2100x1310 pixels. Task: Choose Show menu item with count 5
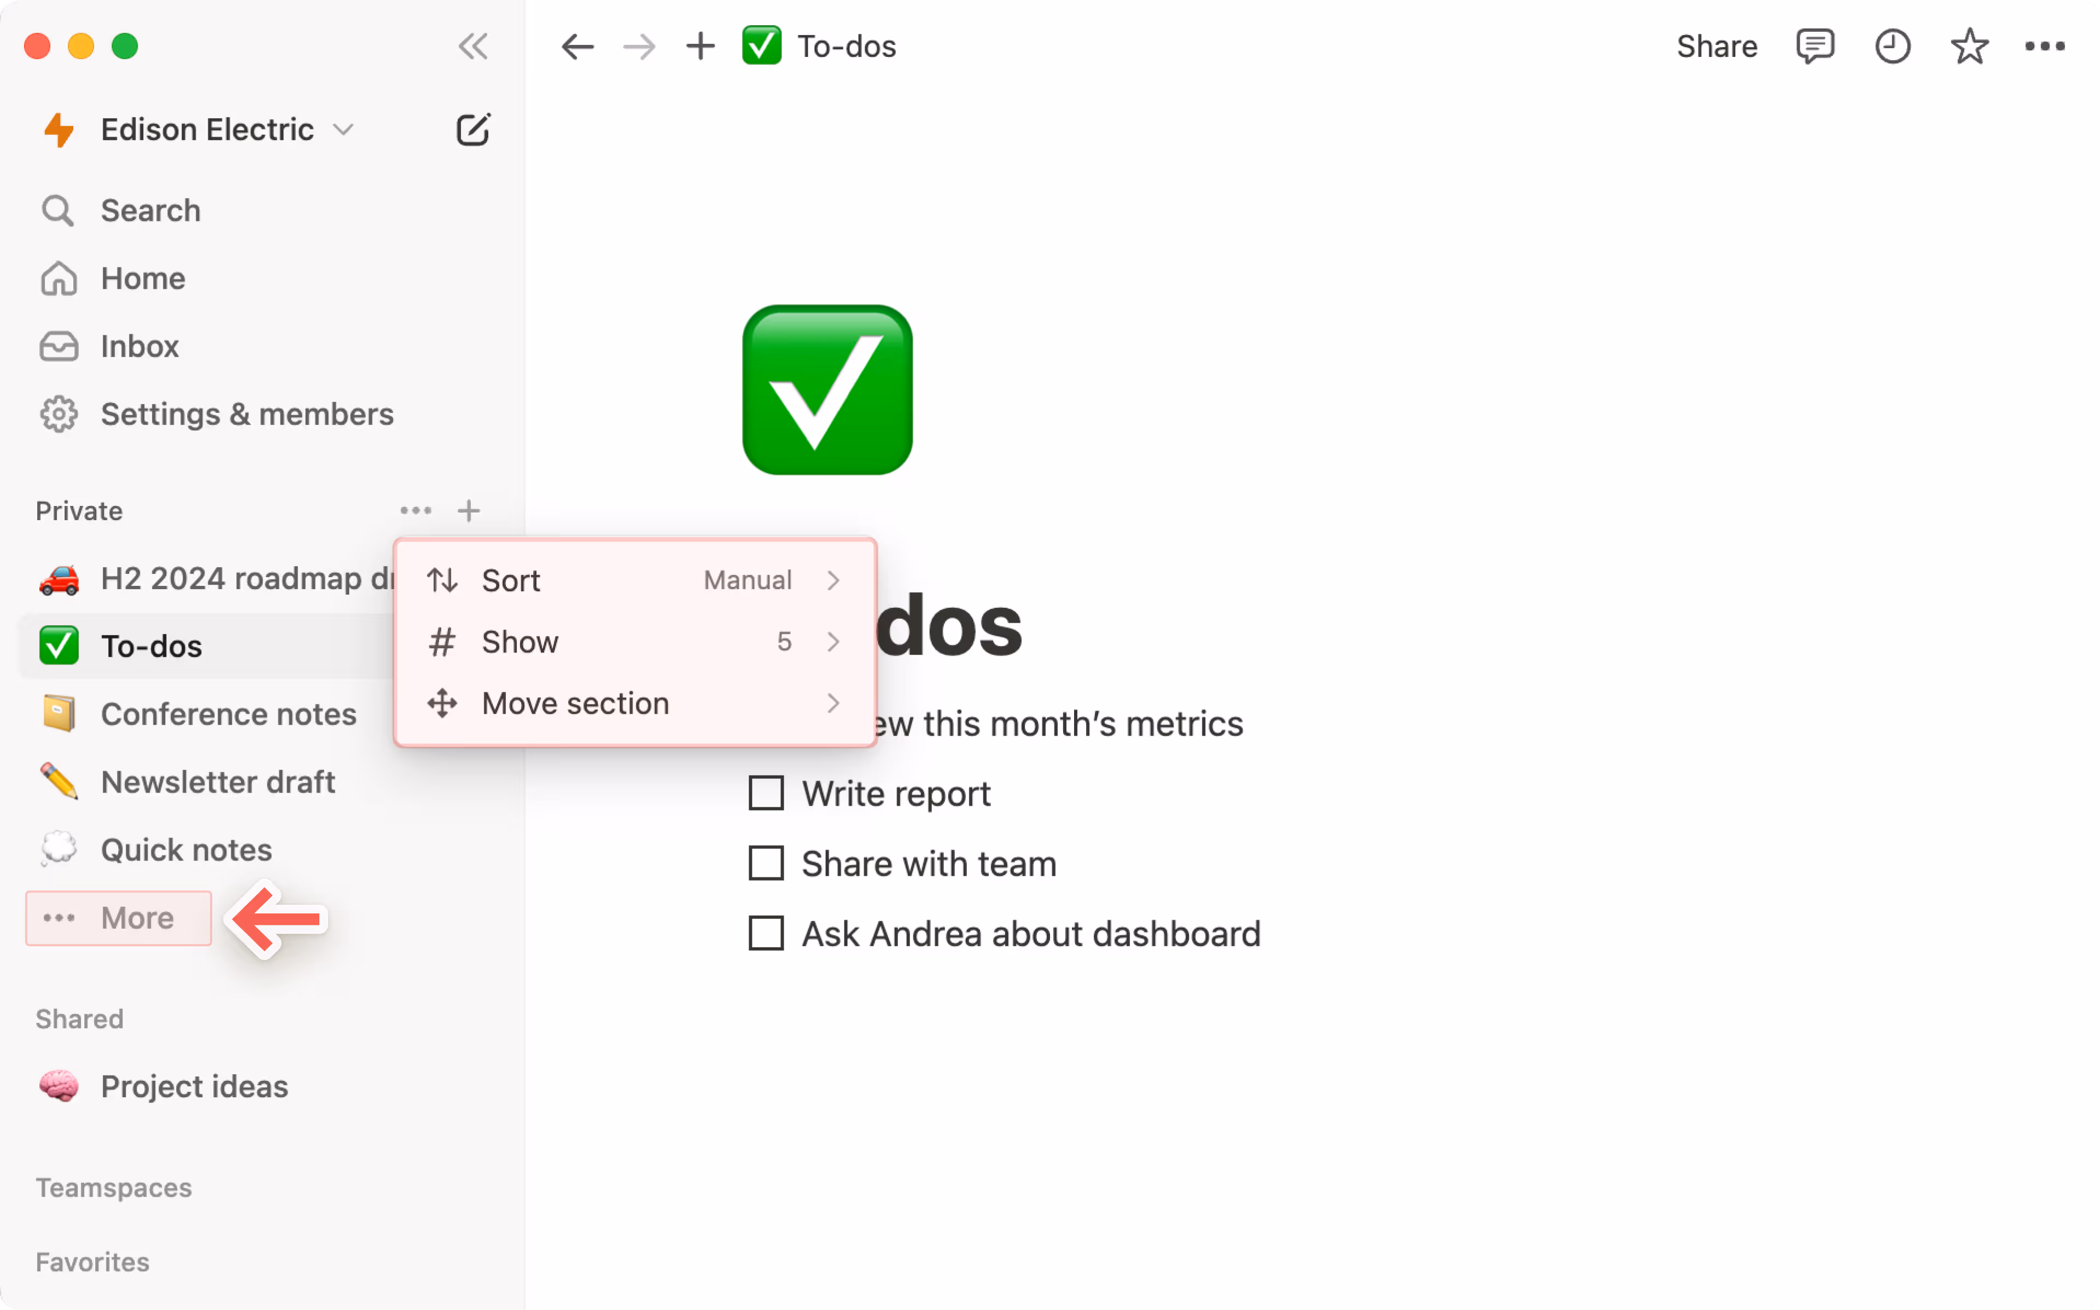[x=634, y=641]
